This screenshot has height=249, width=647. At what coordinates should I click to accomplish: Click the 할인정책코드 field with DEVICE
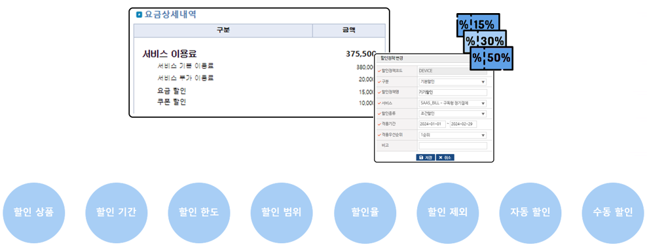point(453,71)
